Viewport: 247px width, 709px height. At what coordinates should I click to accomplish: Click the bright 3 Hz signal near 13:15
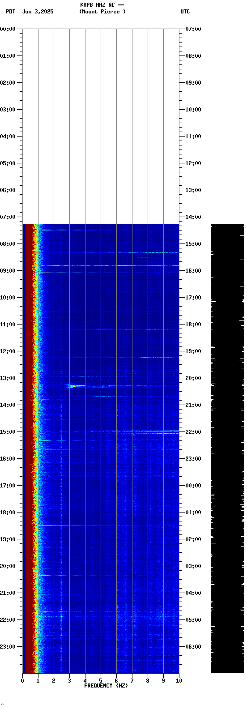point(74,385)
